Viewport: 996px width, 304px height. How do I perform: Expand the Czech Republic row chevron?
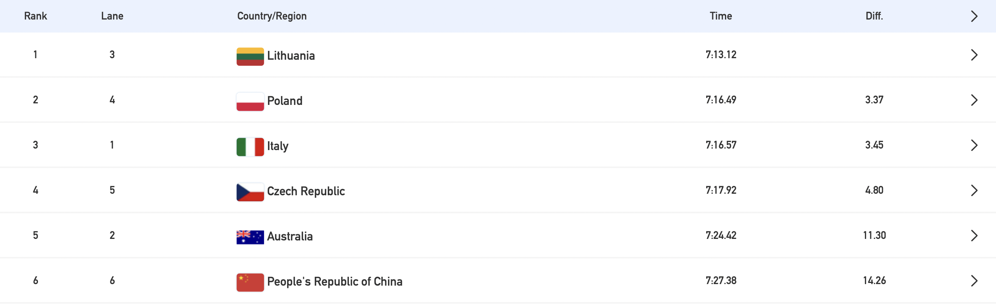point(974,190)
